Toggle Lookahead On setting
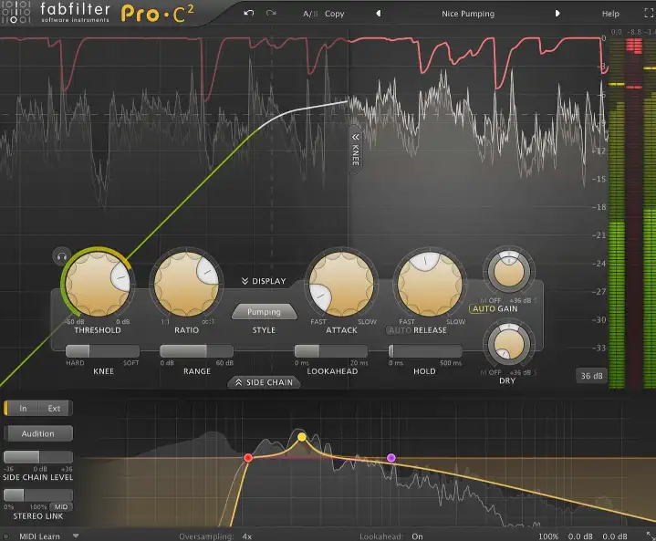Screen dimensions: 656x541 tap(417, 536)
